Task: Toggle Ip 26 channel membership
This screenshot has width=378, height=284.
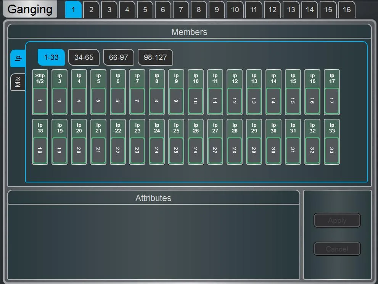Action: pos(196,142)
